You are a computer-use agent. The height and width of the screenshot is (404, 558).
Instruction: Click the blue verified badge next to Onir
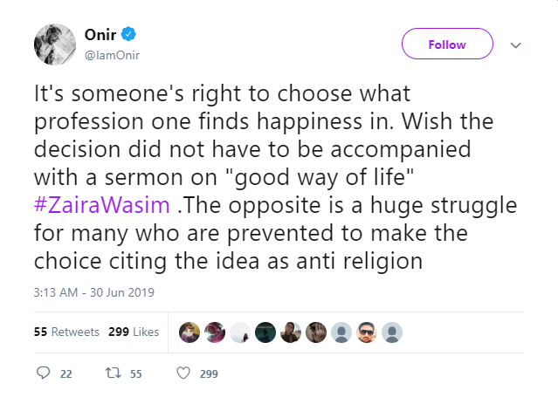[128, 35]
